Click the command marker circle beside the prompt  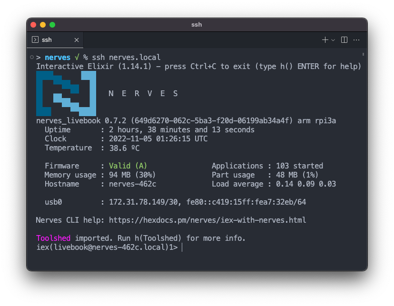tap(31, 58)
